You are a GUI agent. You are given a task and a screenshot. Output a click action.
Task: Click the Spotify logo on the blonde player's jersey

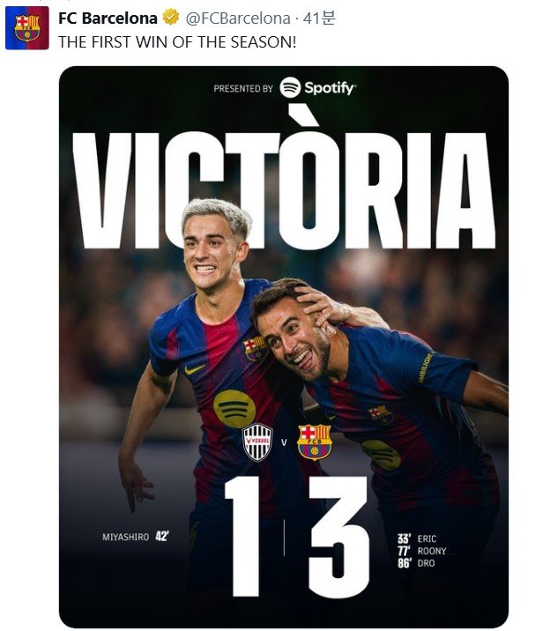click(x=234, y=408)
